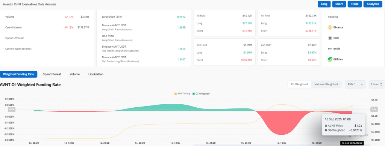Click the OKX AVNT Long/Short Ratio row
The width and height of the screenshot is (385, 146).
tap(144, 38)
